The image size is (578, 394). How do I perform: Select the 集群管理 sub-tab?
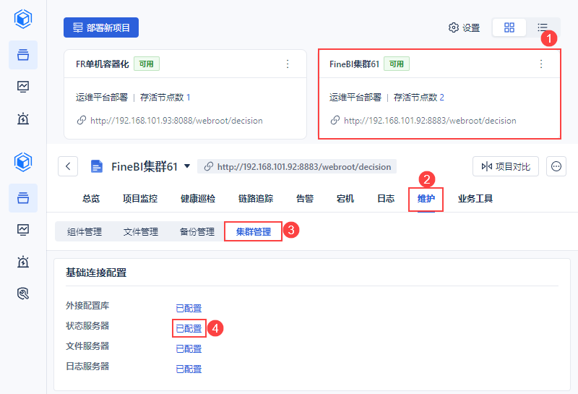254,231
